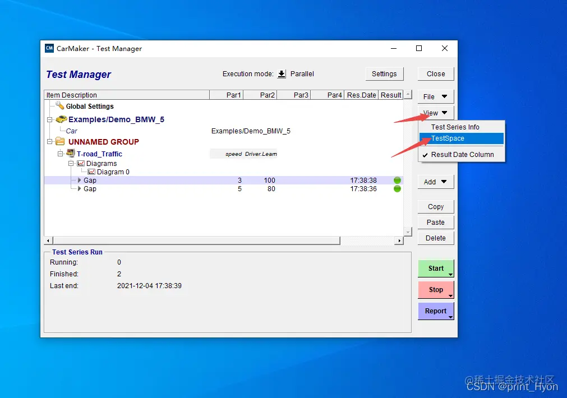Select TestSpace in the View menu
This screenshot has width=567, height=398.
tap(461, 138)
